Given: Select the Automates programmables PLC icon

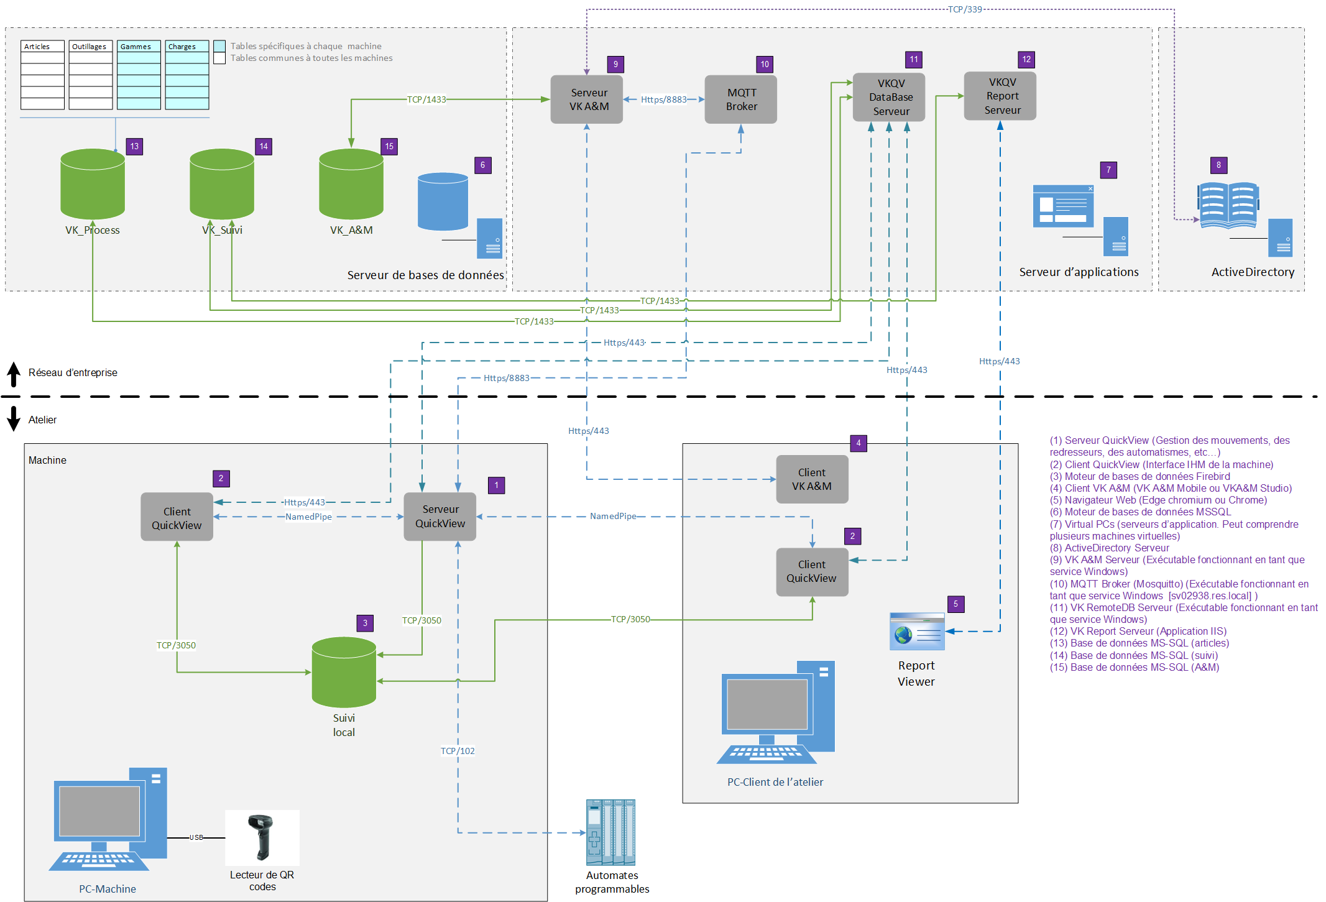Looking at the screenshot, I should [610, 832].
